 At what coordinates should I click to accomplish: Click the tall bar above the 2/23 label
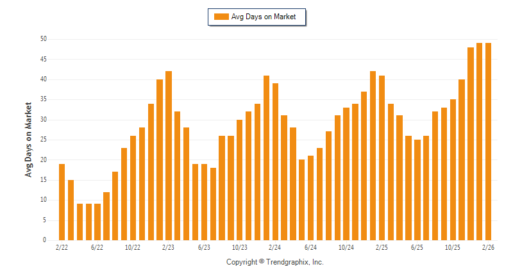pos(169,156)
